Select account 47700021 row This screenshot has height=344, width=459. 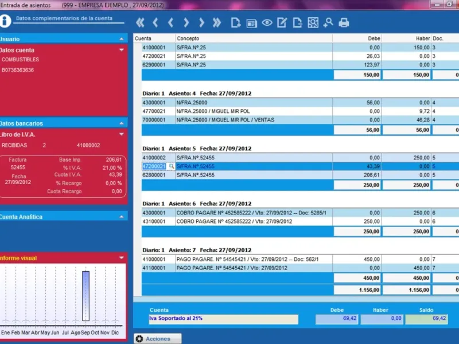pyautogui.click(x=300, y=111)
